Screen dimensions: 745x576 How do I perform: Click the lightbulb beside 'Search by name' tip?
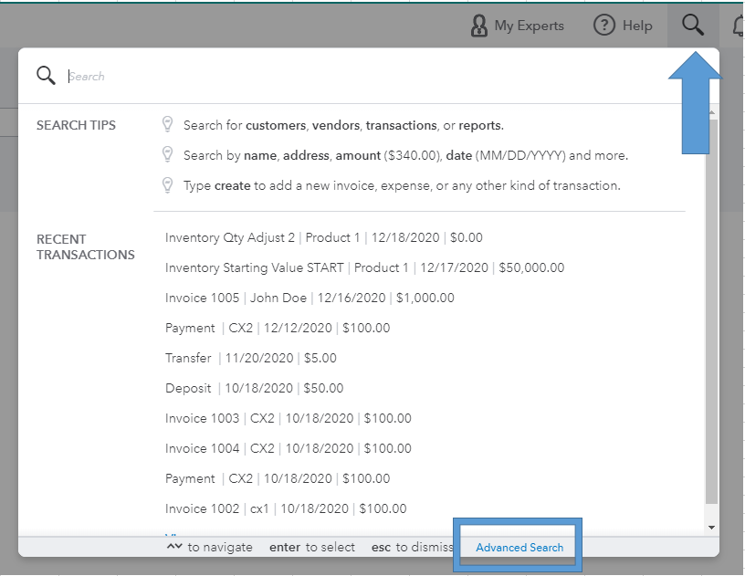(x=167, y=155)
